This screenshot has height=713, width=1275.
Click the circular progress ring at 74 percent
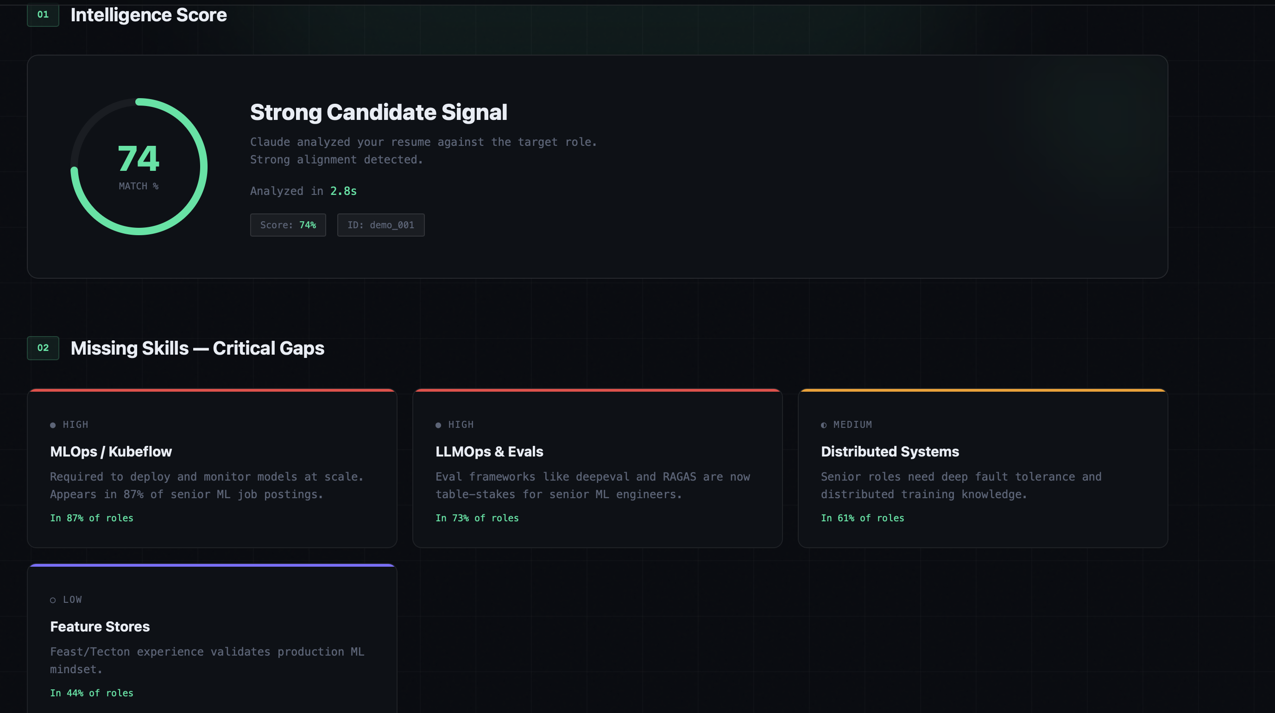[139, 167]
